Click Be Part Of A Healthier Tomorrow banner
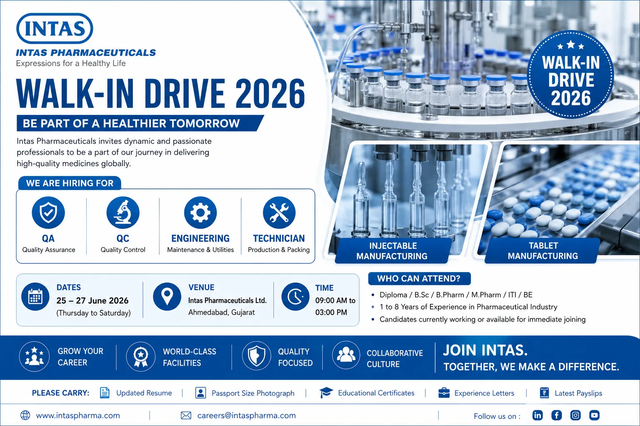This screenshot has width=640, height=426. [140, 123]
